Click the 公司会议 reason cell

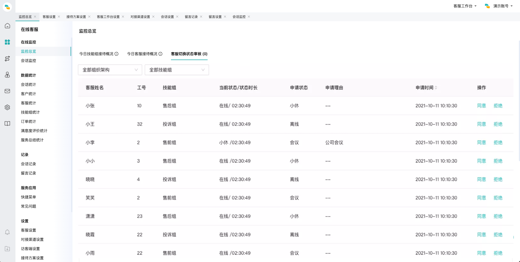point(334,143)
